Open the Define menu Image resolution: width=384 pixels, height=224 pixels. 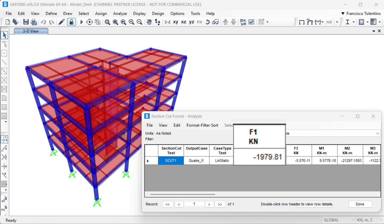(51, 14)
